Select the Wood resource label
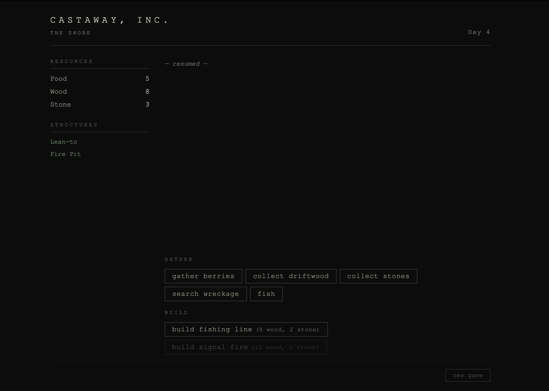 (x=59, y=92)
